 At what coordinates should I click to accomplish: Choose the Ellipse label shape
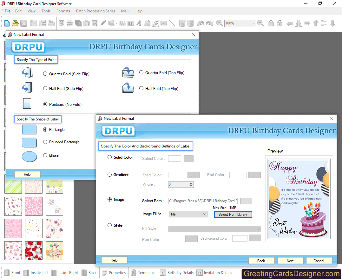[45, 155]
